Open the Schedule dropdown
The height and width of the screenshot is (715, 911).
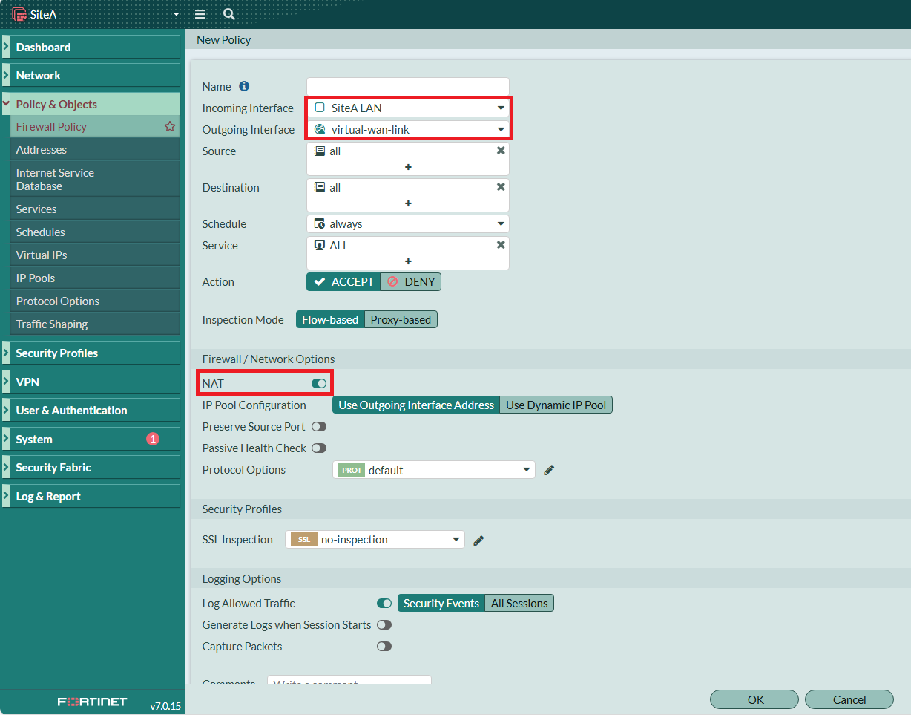pos(408,223)
